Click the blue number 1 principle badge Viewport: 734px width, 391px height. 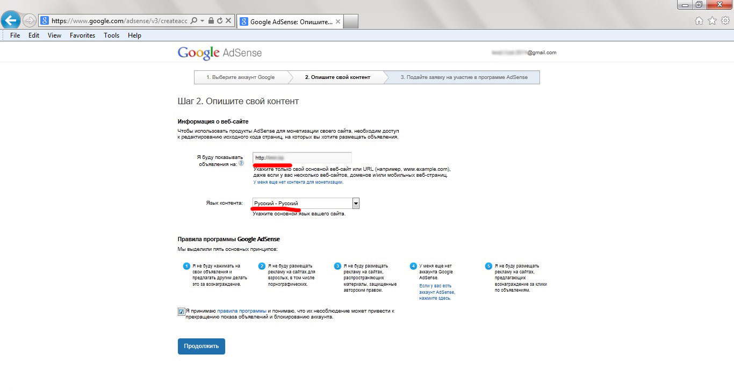click(x=186, y=266)
